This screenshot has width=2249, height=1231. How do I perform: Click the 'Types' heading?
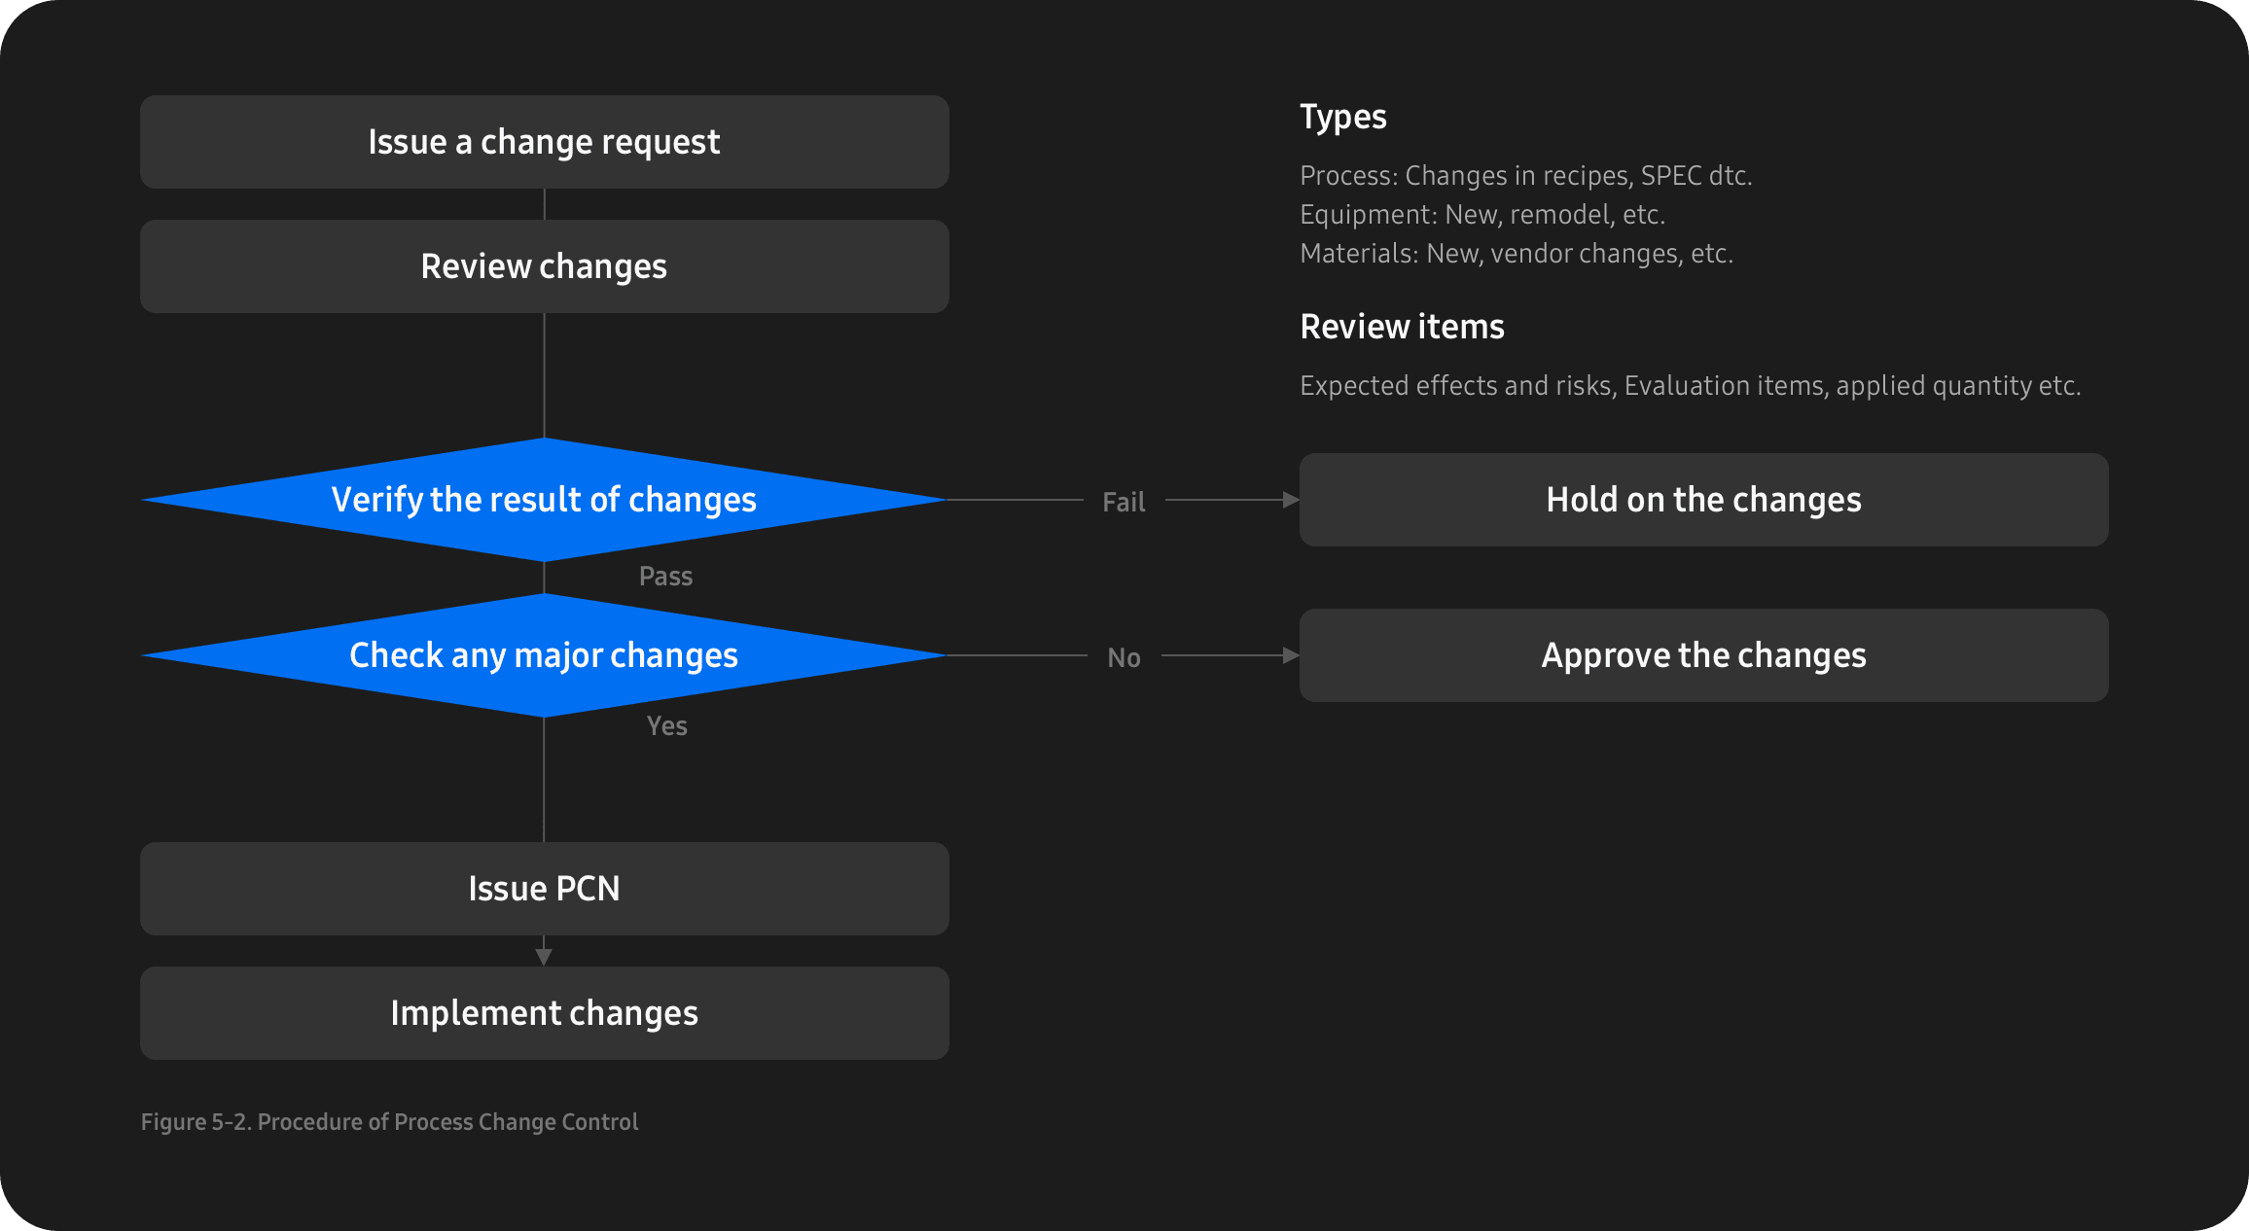1342,117
